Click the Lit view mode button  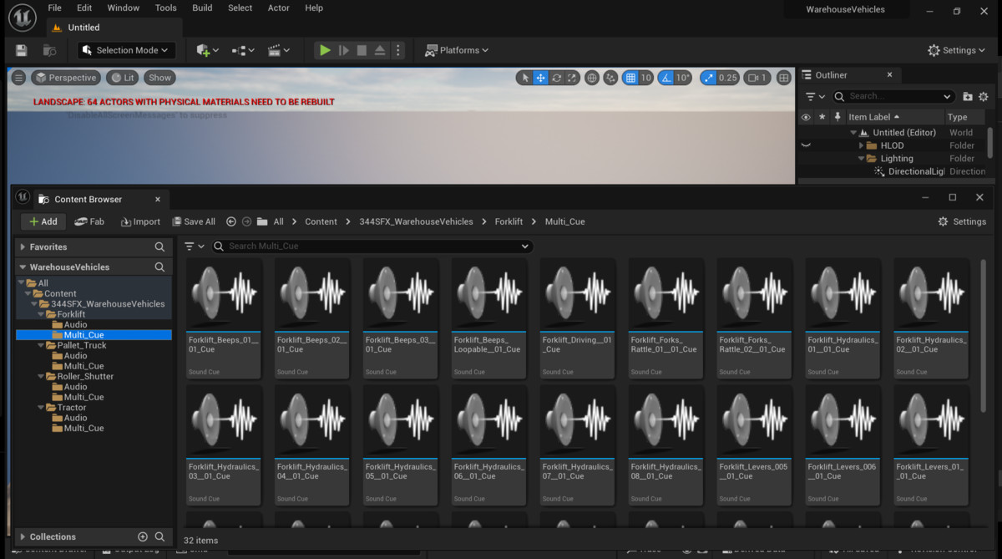122,78
